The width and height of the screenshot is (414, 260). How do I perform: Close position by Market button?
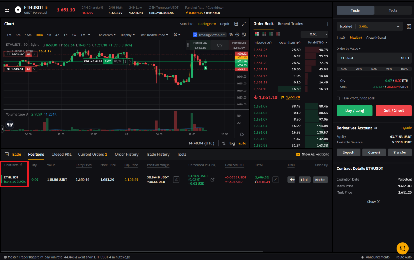click(x=320, y=180)
